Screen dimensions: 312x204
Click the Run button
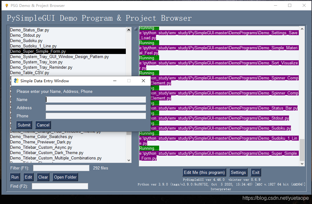coord(15,177)
